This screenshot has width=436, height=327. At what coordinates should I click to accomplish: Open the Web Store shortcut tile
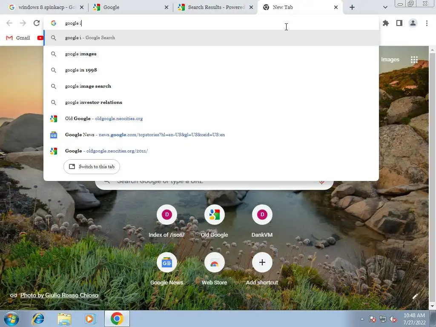(x=215, y=269)
